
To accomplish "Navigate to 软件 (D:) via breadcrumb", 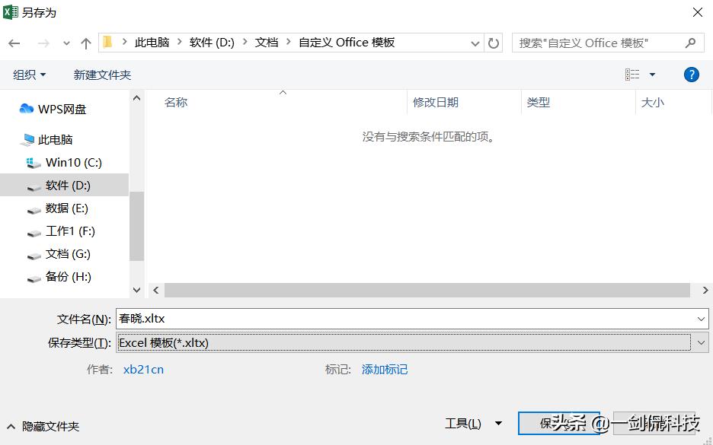I will tap(211, 43).
